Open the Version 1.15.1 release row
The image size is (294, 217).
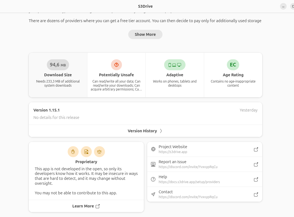pyautogui.click(x=145, y=114)
